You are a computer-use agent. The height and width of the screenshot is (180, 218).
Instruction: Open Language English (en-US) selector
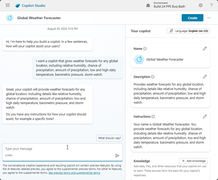pos(188,31)
